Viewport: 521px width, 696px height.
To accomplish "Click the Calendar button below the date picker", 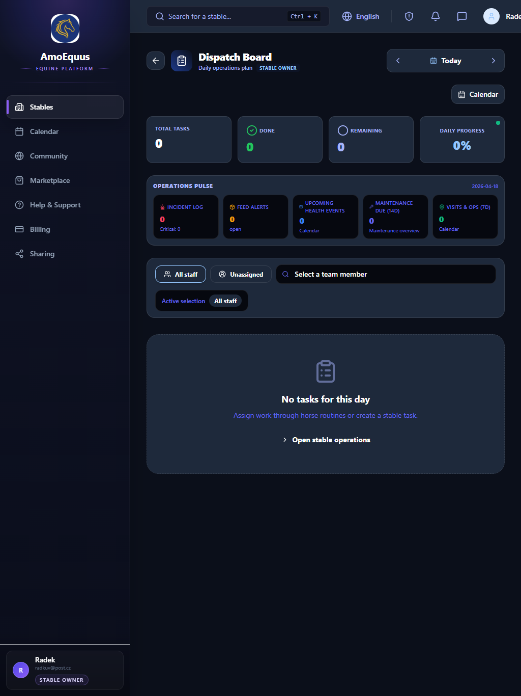I will pos(478,94).
